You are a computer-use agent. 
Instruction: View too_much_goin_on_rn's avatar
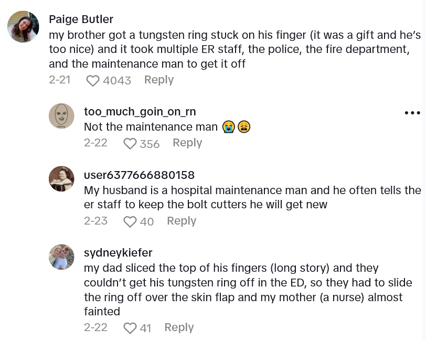click(61, 116)
